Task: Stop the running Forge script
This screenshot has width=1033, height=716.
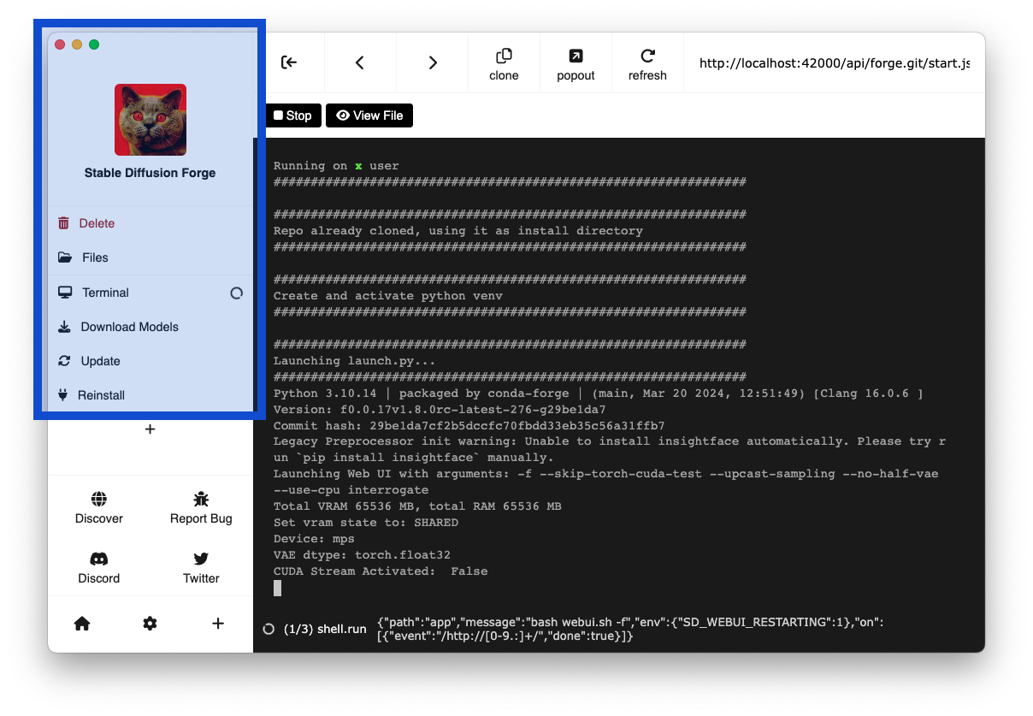Action: [x=293, y=115]
